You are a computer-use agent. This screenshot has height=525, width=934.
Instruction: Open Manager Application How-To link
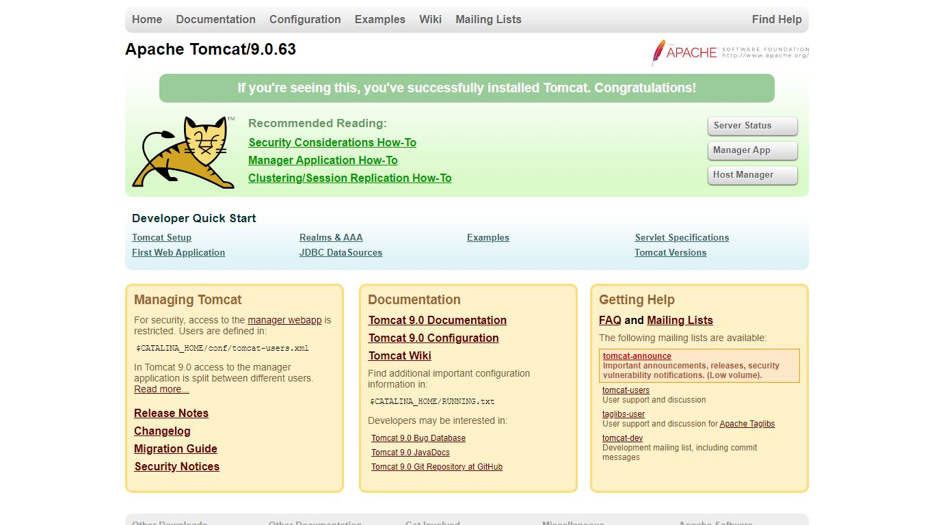coord(323,160)
